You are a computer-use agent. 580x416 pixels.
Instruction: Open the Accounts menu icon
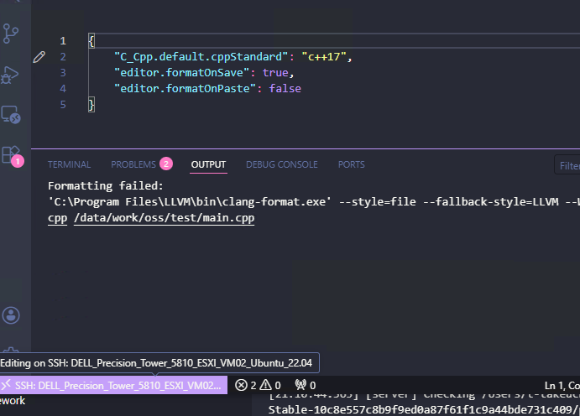(x=11, y=315)
